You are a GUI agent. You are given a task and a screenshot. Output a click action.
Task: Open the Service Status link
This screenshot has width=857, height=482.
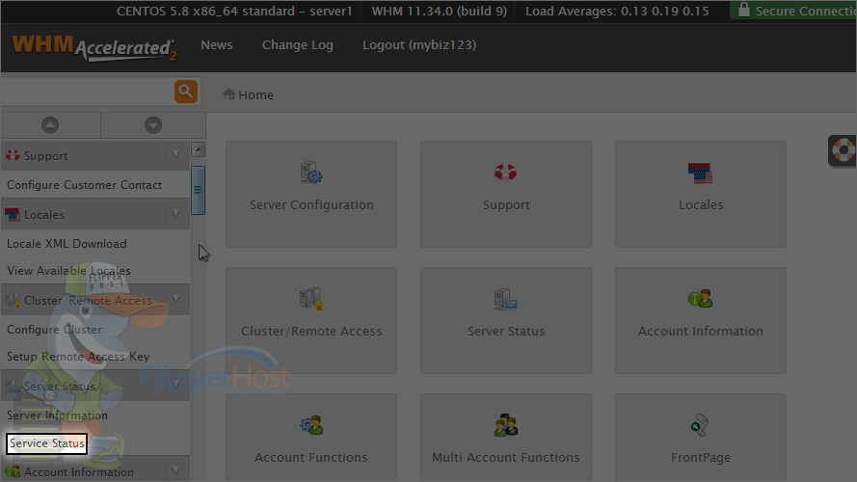[x=46, y=443]
